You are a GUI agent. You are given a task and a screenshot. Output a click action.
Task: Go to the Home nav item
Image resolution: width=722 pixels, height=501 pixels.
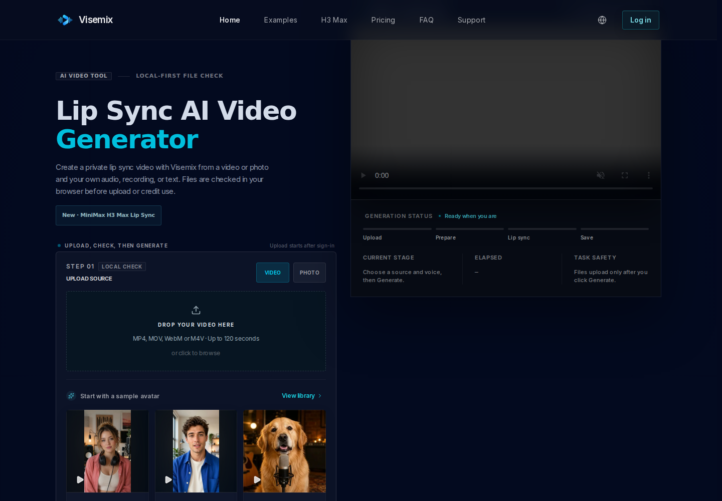[230, 20]
